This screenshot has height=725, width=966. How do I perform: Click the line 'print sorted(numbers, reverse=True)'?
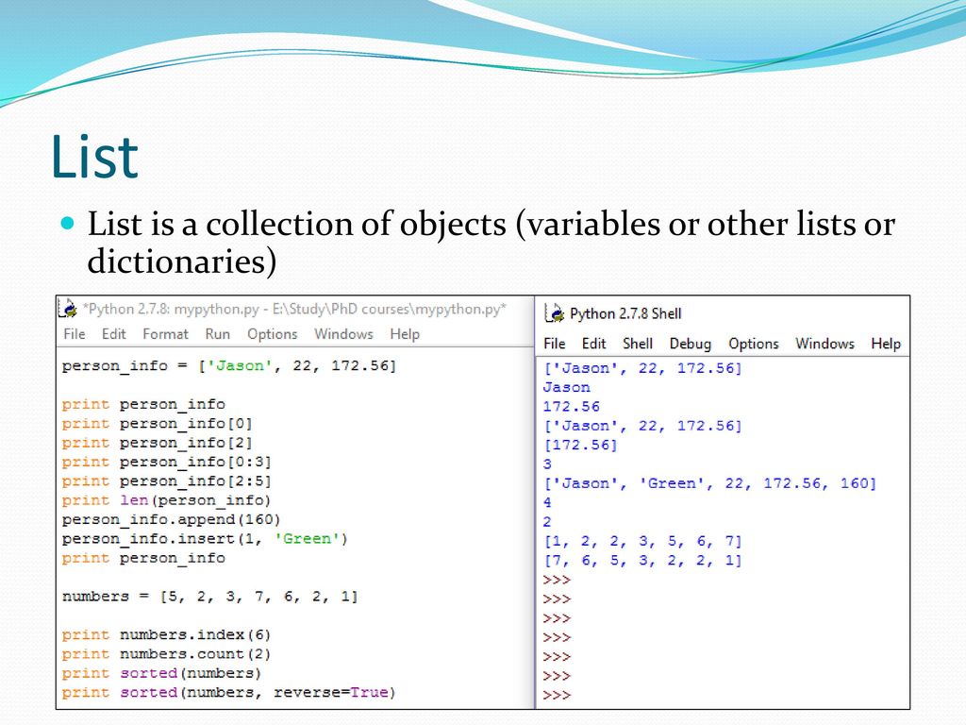click(x=228, y=692)
